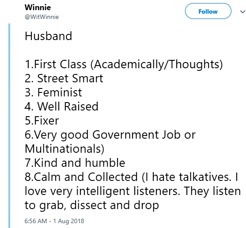Open Winnie's profile via display name
Viewport: 246px width, 228px height.
click(38, 7)
